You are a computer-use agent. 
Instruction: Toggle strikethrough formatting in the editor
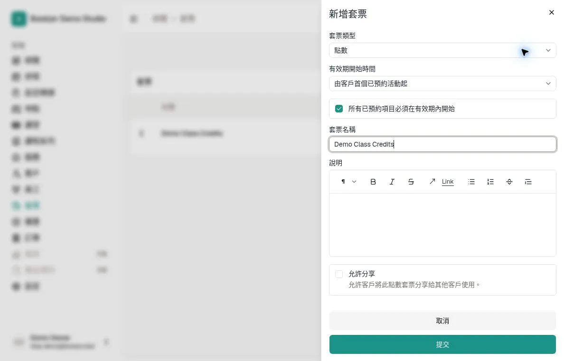pyautogui.click(x=411, y=182)
